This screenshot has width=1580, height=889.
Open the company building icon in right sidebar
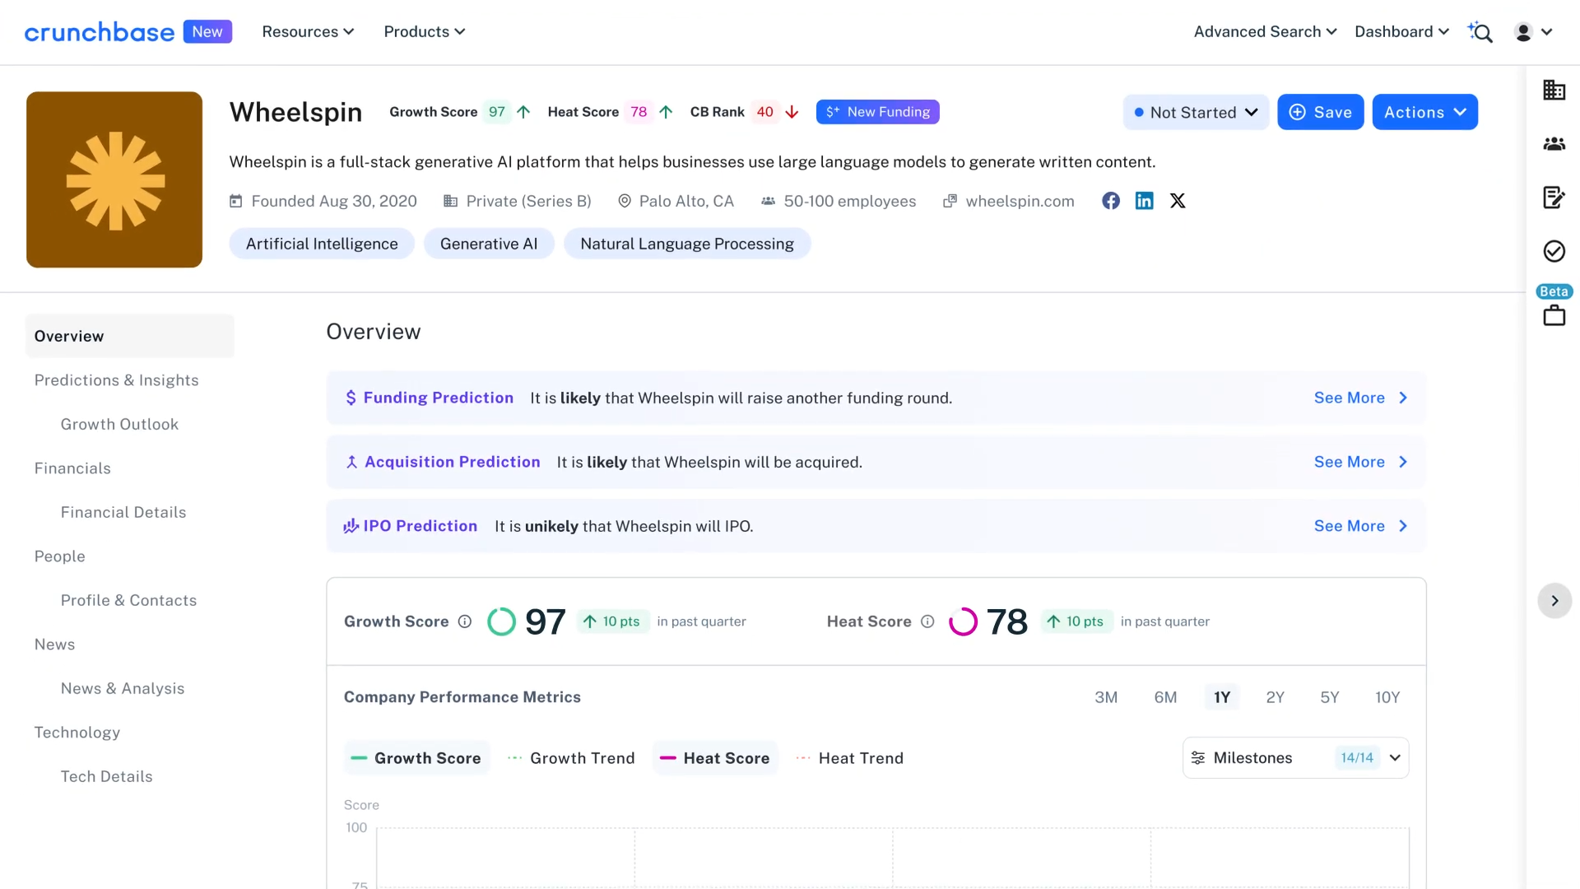[x=1554, y=90]
